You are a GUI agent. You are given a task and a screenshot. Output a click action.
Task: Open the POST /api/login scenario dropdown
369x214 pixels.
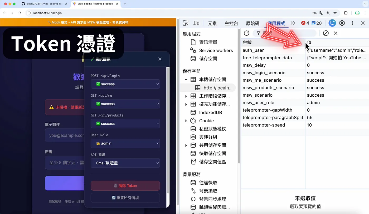pyautogui.click(x=125, y=84)
